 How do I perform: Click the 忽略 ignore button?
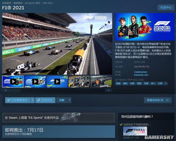click(x=61, y=100)
